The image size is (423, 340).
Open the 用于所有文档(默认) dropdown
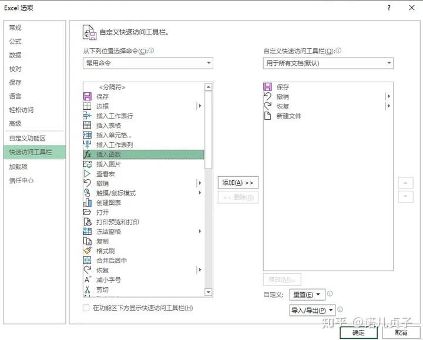tap(328, 63)
